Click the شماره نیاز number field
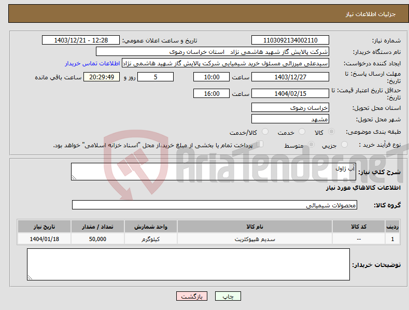The image size is (409, 310). click(290, 40)
